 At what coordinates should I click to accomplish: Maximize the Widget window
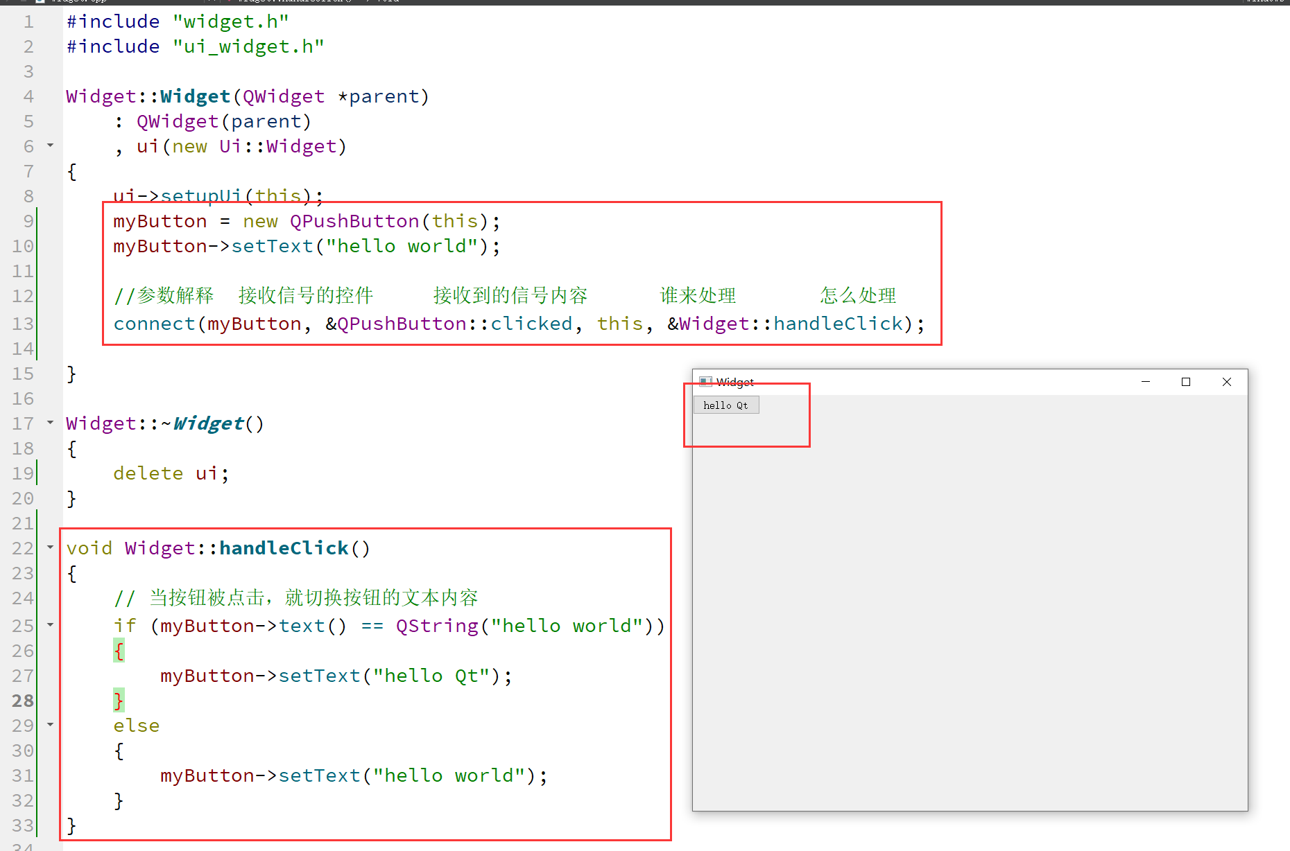point(1186,382)
